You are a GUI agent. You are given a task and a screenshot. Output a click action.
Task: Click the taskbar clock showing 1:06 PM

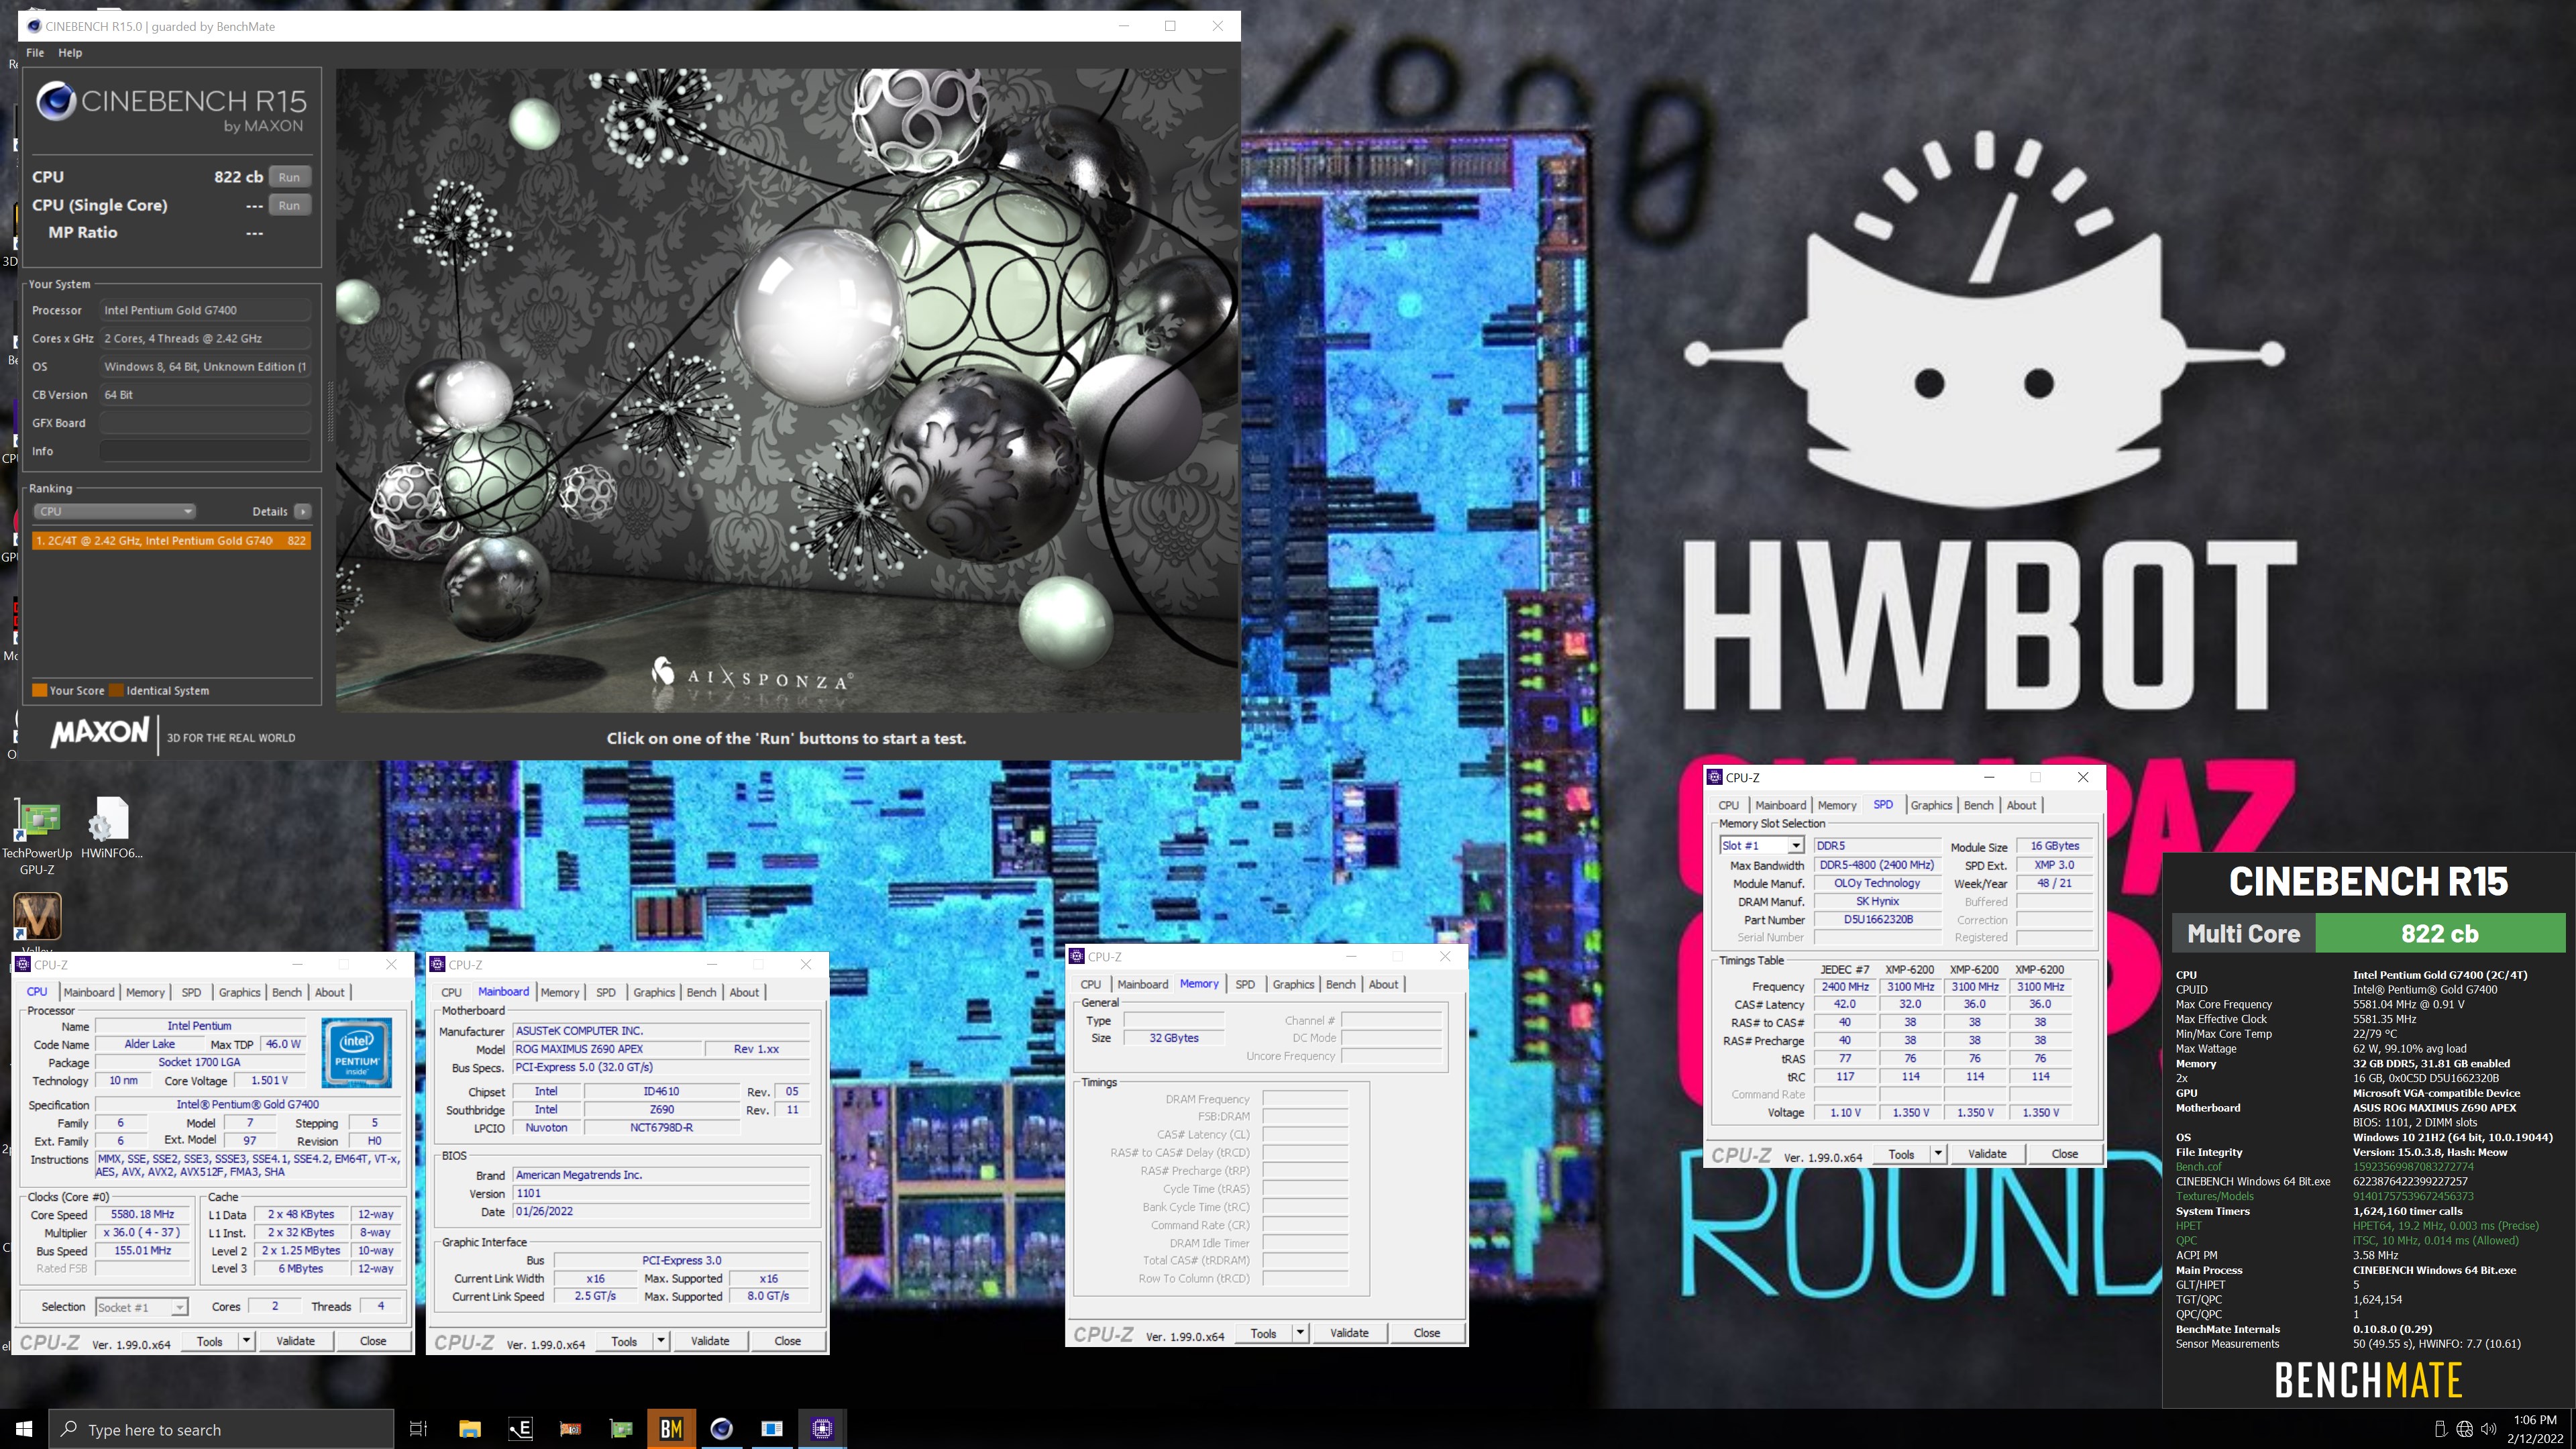(x=2534, y=1429)
